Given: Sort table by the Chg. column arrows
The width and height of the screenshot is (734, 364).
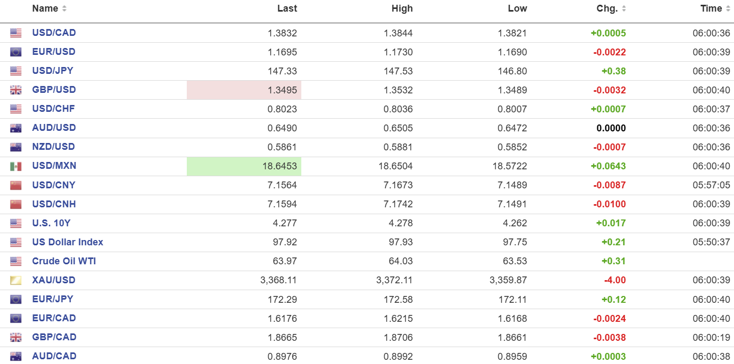Looking at the screenshot, I should pyautogui.click(x=624, y=8).
